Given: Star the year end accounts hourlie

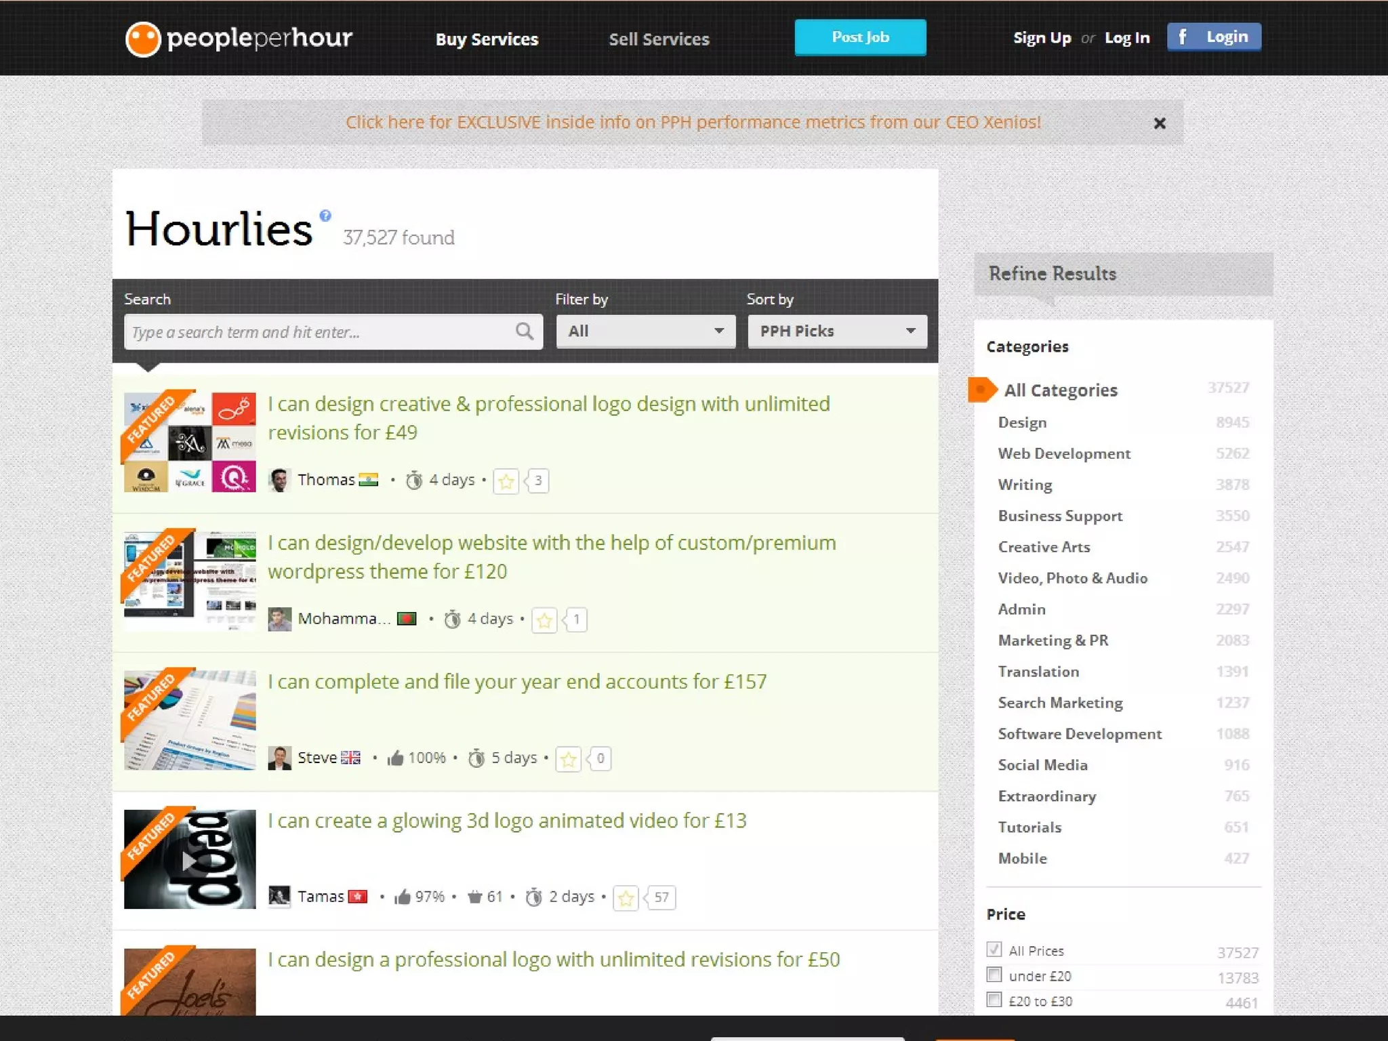Looking at the screenshot, I should (x=568, y=759).
